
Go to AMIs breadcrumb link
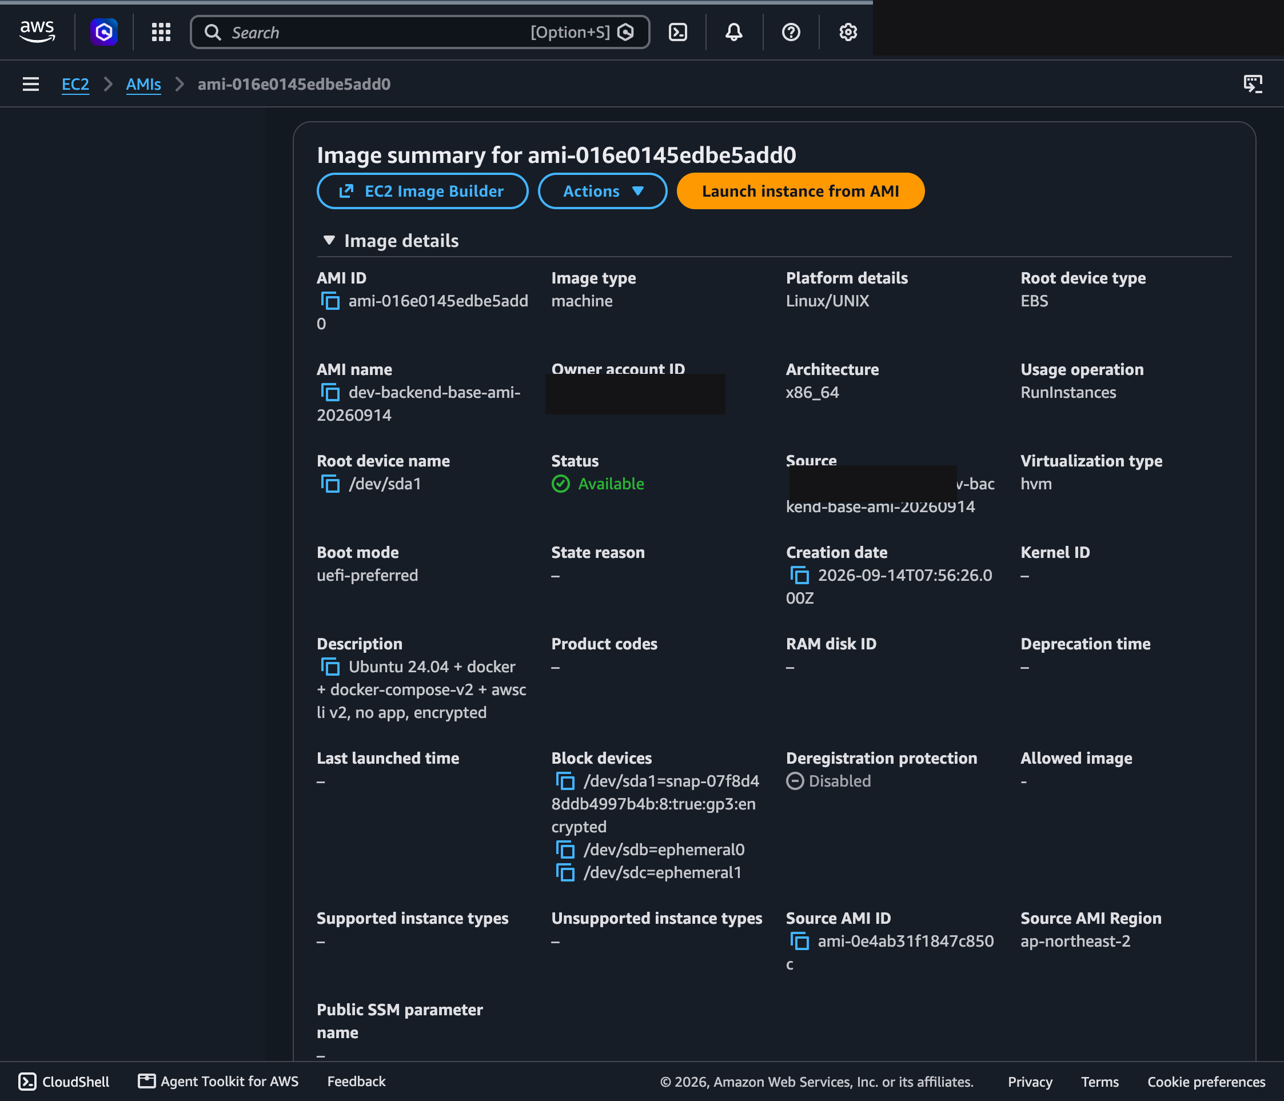143,84
